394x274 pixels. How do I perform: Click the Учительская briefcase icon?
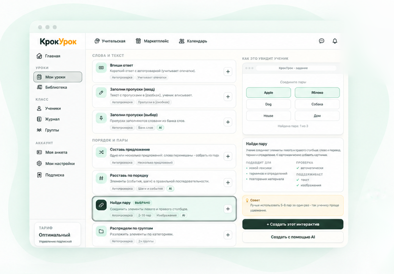97,41
